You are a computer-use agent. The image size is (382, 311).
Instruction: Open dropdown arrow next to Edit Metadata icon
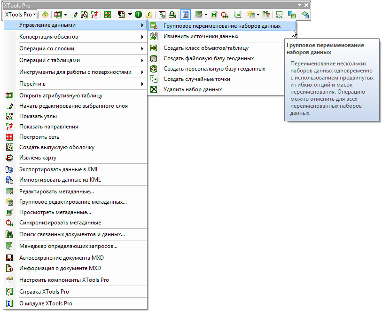click(x=206, y=15)
